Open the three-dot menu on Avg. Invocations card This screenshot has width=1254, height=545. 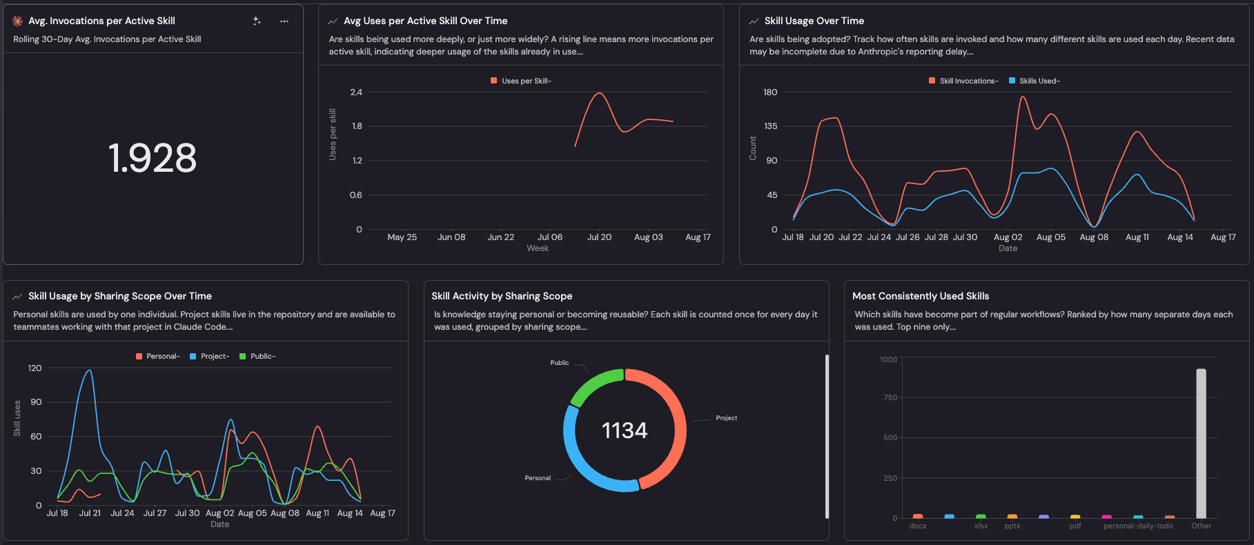point(284,21)
